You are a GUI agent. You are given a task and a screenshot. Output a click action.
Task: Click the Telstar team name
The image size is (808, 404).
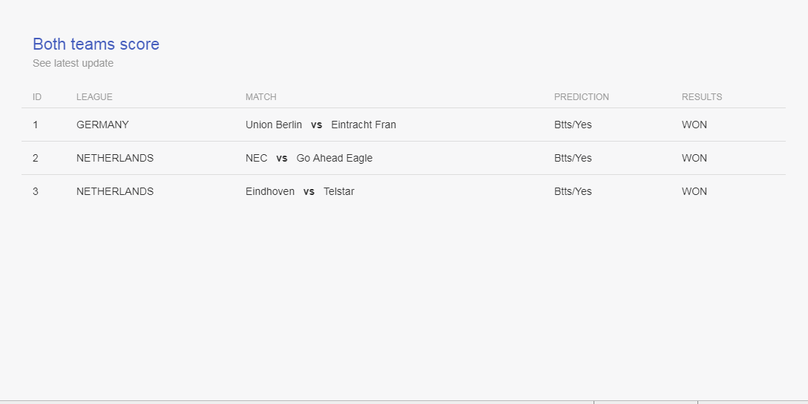point(339,191)
